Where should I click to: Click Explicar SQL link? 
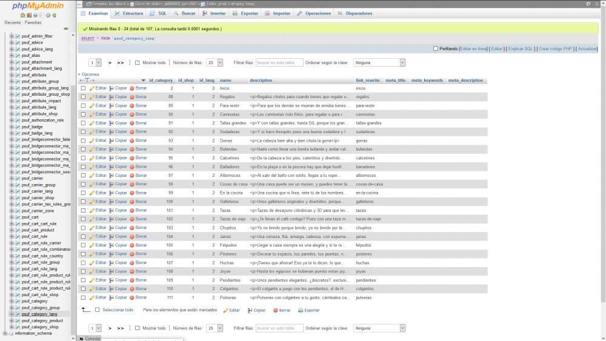pos(520,48)
